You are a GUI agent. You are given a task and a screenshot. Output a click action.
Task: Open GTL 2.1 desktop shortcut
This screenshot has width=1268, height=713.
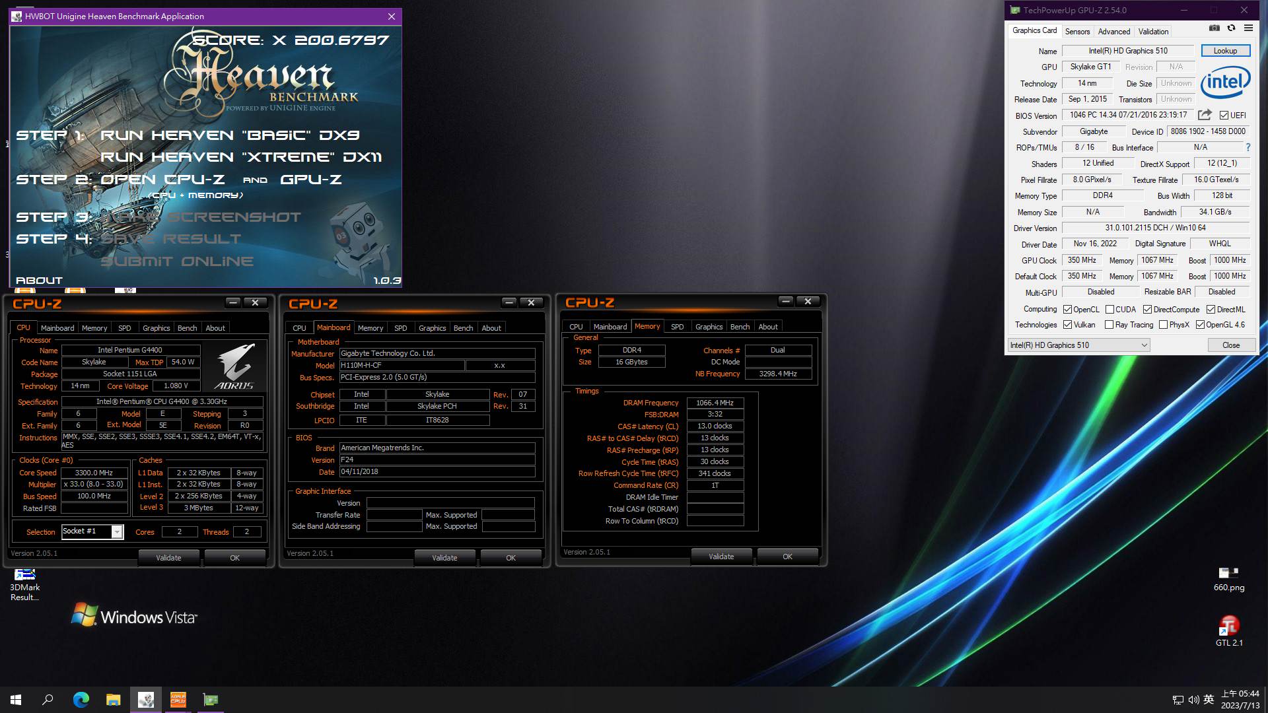(x=1228, y=630)
